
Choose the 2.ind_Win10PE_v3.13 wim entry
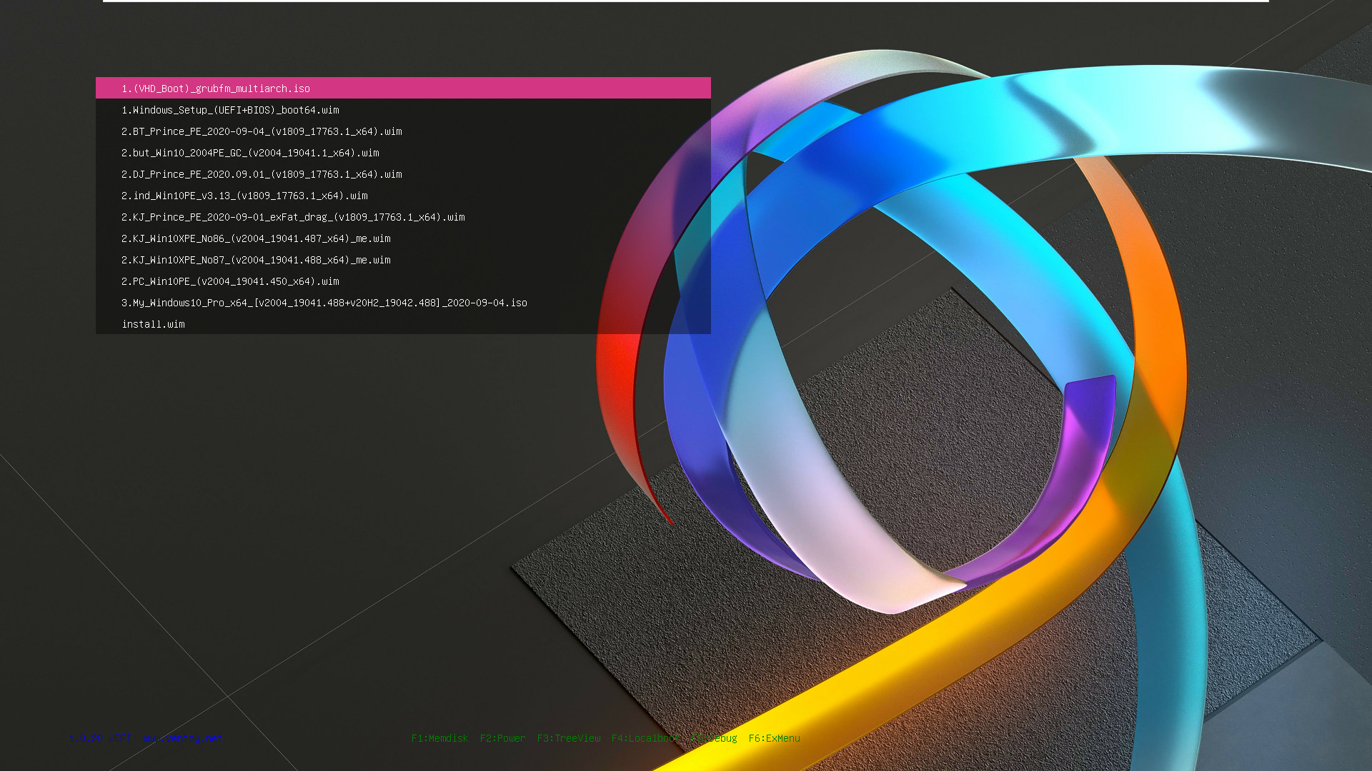pos(403,195)
